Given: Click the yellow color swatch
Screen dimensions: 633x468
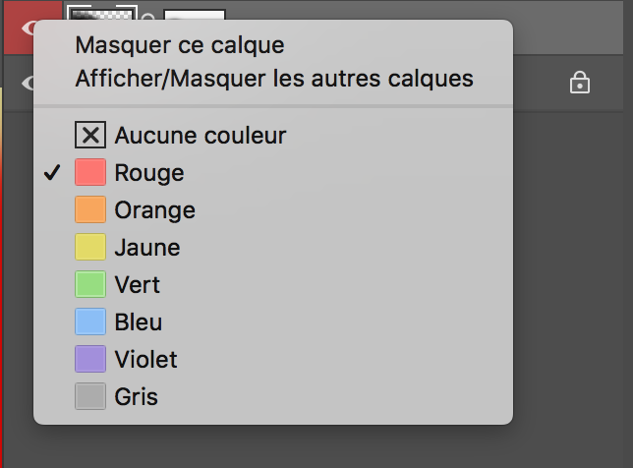Looking at the screenshot, I should click(90, 248).
